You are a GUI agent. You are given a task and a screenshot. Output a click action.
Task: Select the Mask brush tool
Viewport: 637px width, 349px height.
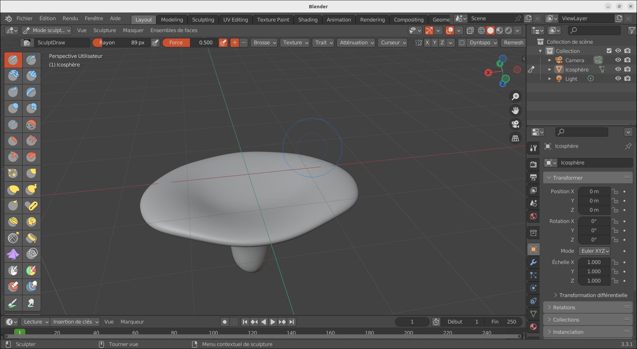[13, 270]
